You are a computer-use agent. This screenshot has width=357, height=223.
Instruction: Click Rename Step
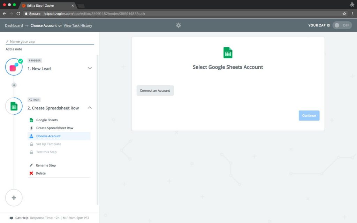[x=46, y=166]
